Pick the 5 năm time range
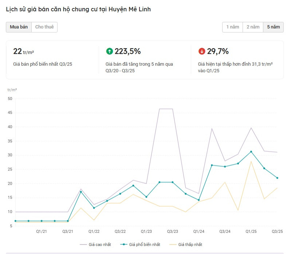Viewport: 291px width, 254px height. pyautogui.click(x=273, y=27)
